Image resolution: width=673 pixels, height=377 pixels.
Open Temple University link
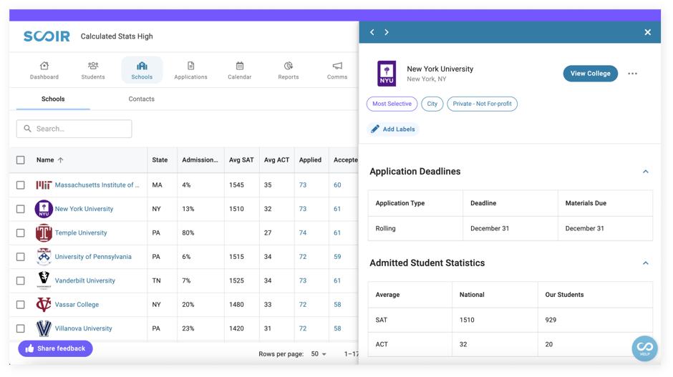[81, 233]
